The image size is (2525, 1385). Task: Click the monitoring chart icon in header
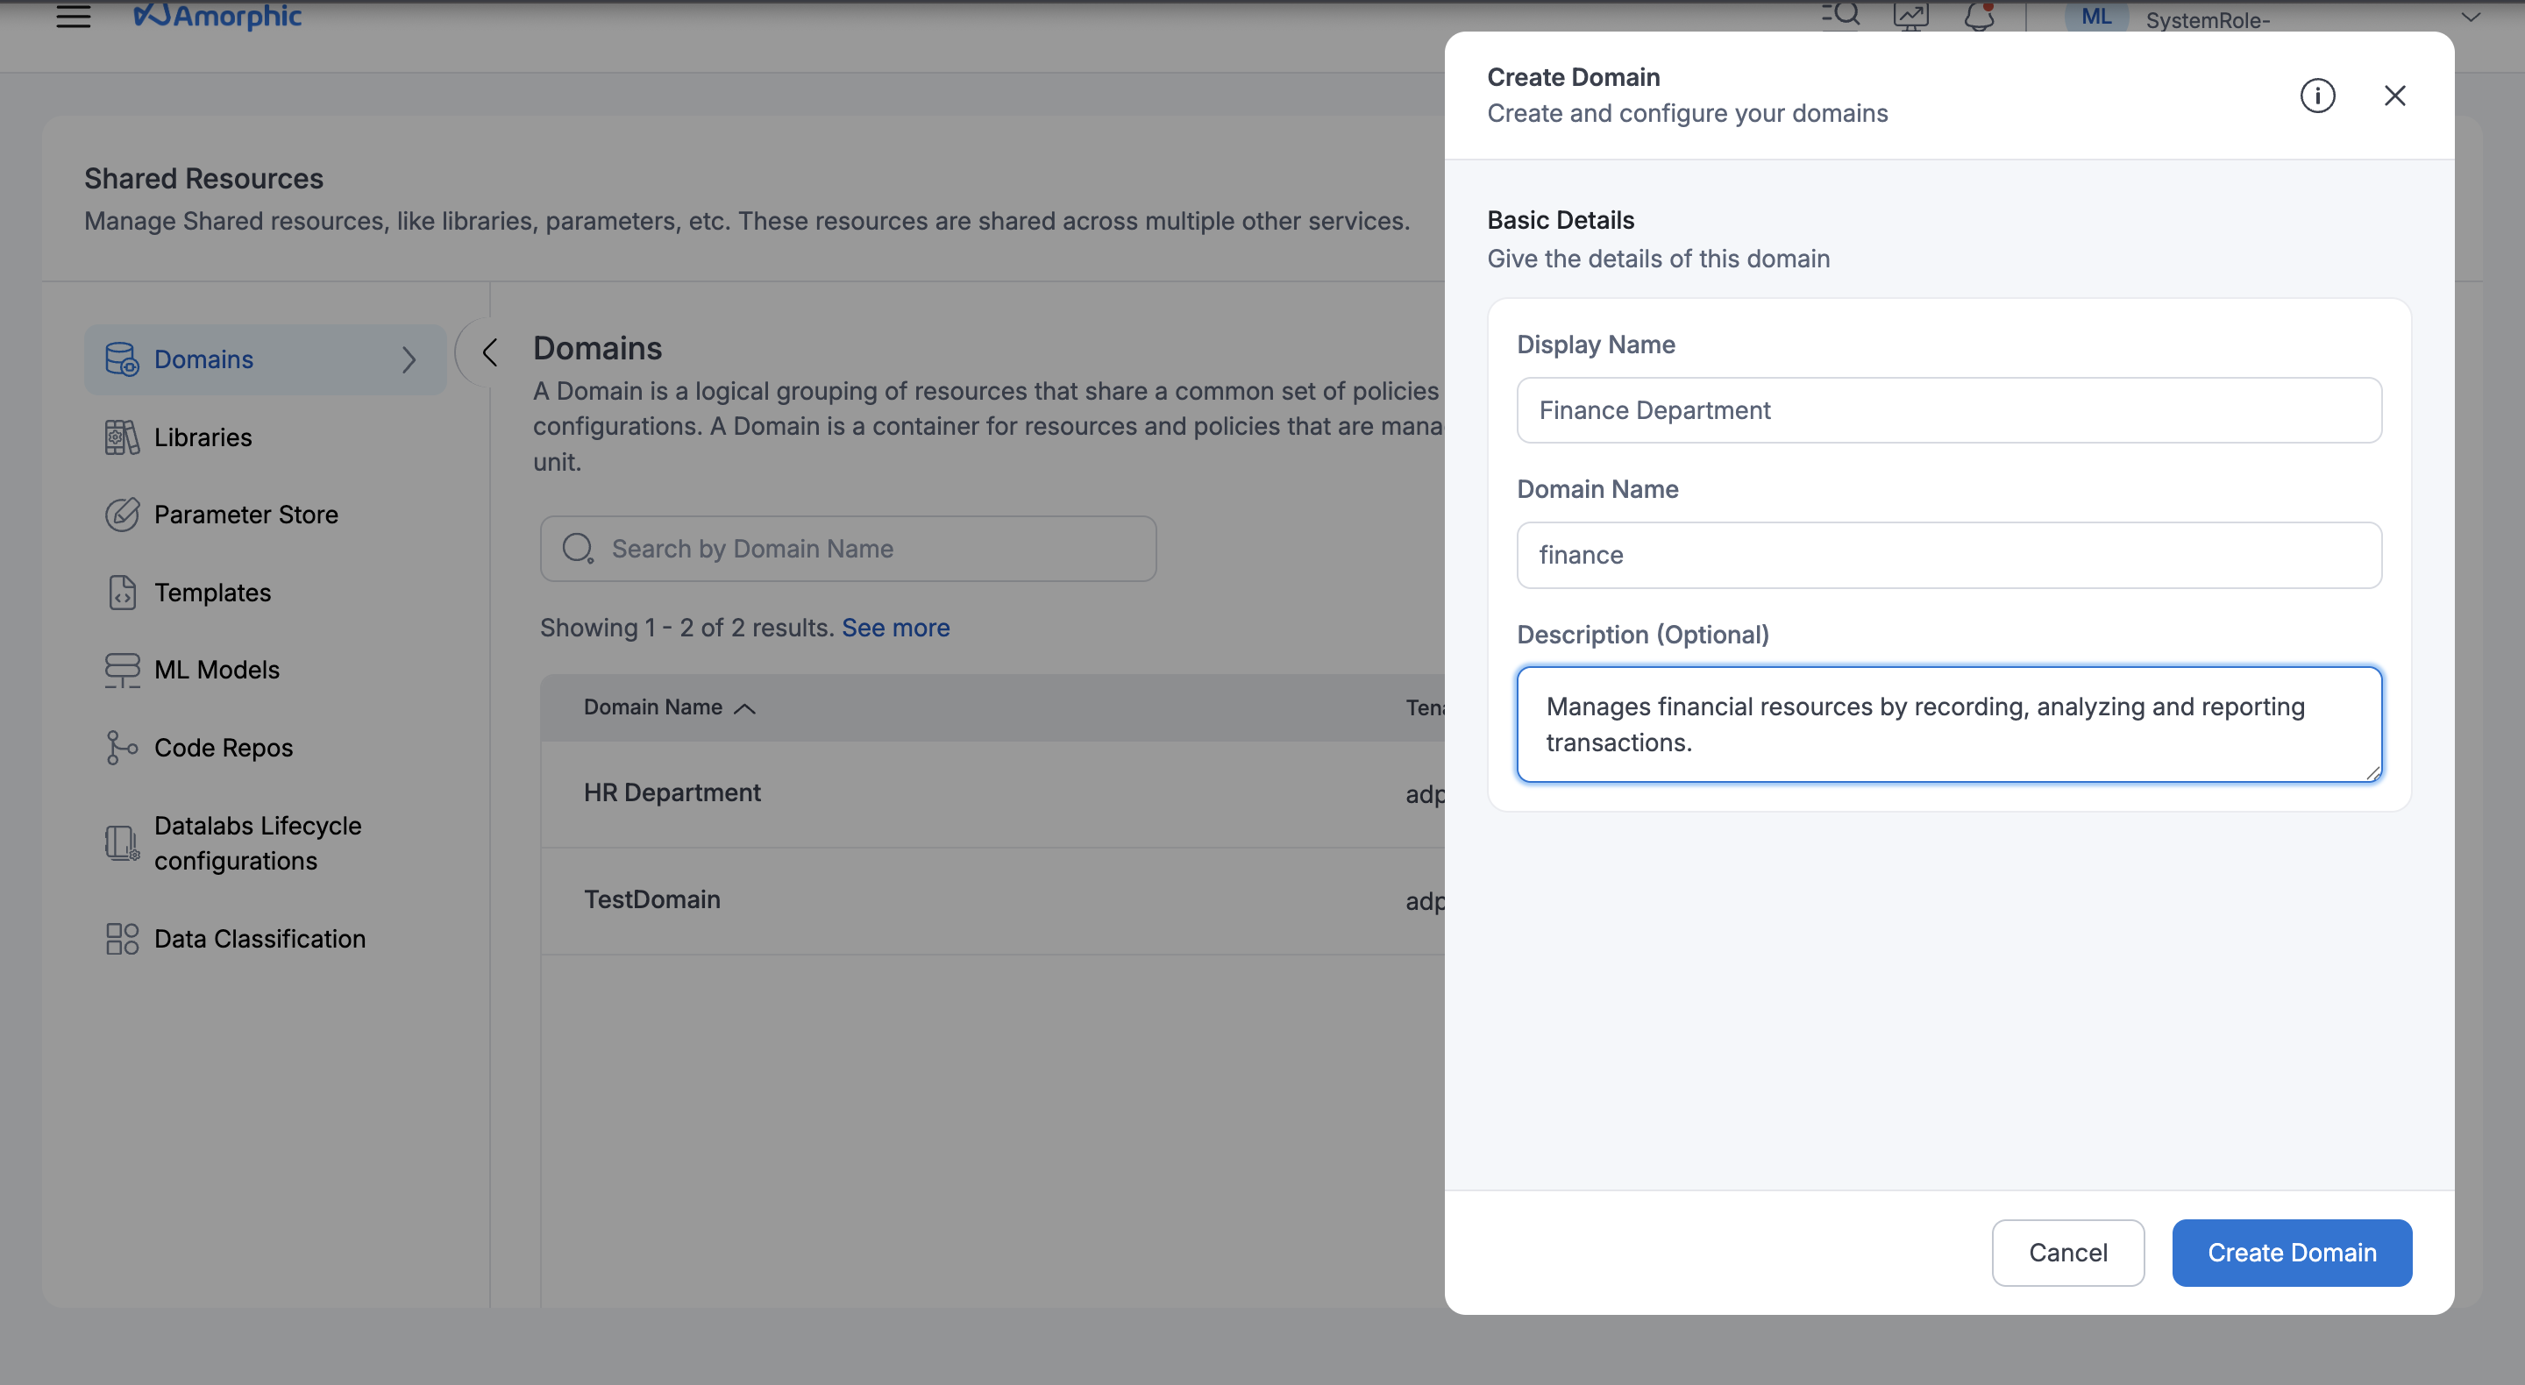tap(1910, 17)
